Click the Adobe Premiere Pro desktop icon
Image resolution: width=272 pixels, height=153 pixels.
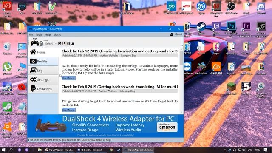(x=246, y=29)
